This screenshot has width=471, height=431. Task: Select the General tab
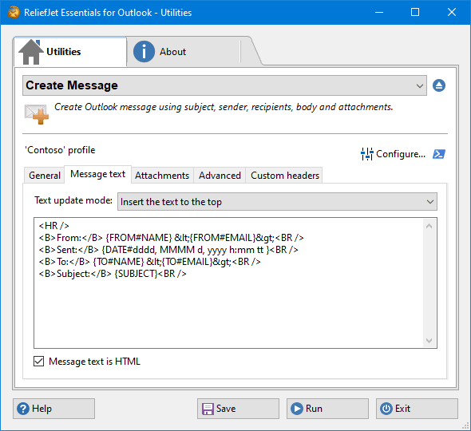click(x=45, y=176)
